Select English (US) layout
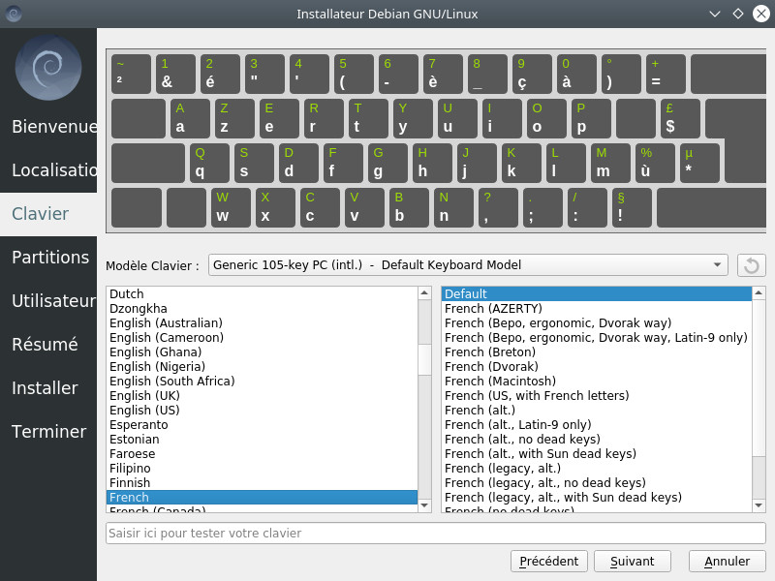This screenshot has height=581, width=775. [144, 410]
